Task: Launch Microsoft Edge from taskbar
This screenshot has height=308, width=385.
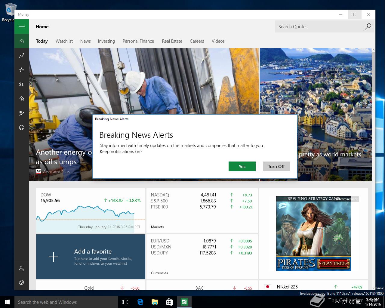Action: click(140, 302)
